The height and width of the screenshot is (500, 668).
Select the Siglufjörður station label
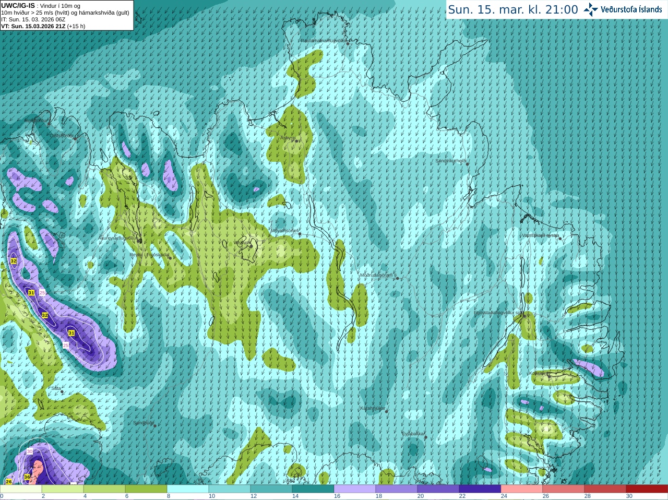[x=36, y=121]
